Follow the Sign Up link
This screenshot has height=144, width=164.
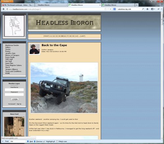click(x=19, y=104)
